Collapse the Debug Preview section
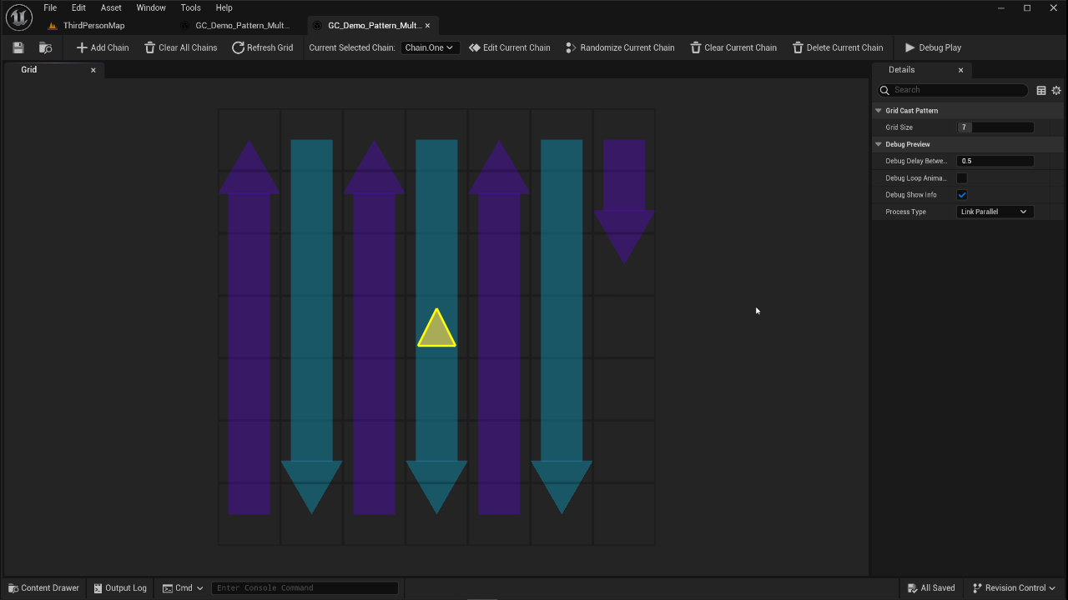 click(x=879, y=144)
